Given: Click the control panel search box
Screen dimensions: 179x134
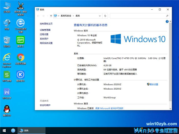Looking at the screenshot, I should [138, 16].
